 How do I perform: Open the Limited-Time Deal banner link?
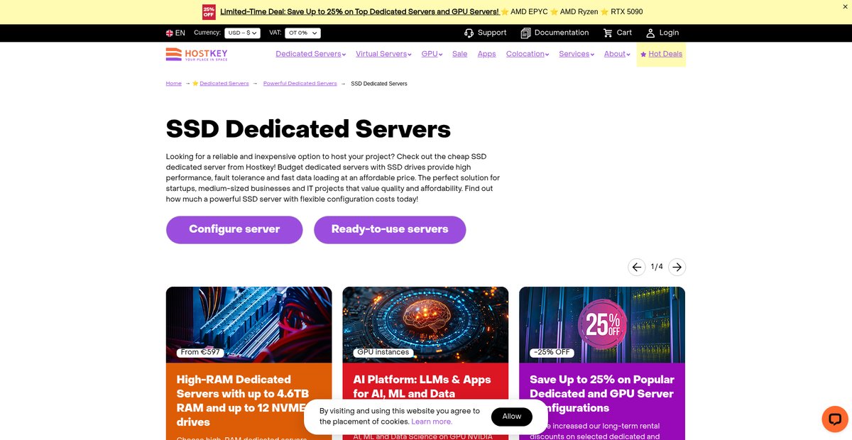[x=359, y=11]
